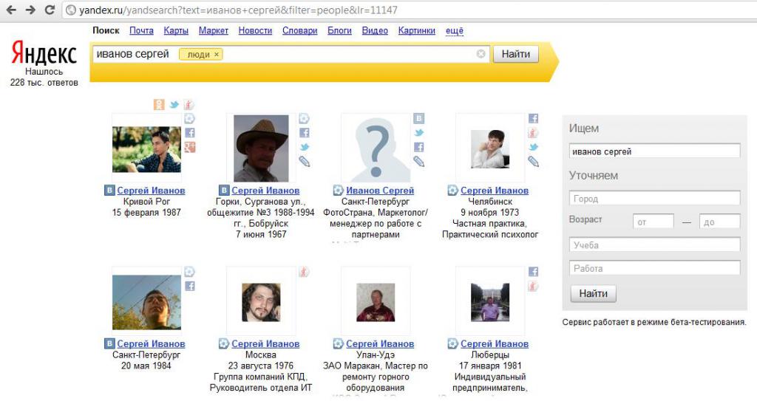Open the VK icon beside the question-mark avatar
The height and width of the screenshot is (401, 757).
click(x=418, y=118)
